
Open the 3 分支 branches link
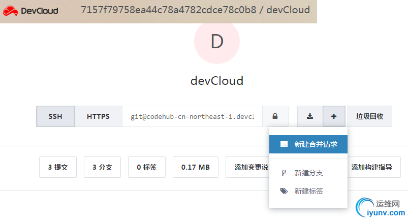[x=102, y=167]
